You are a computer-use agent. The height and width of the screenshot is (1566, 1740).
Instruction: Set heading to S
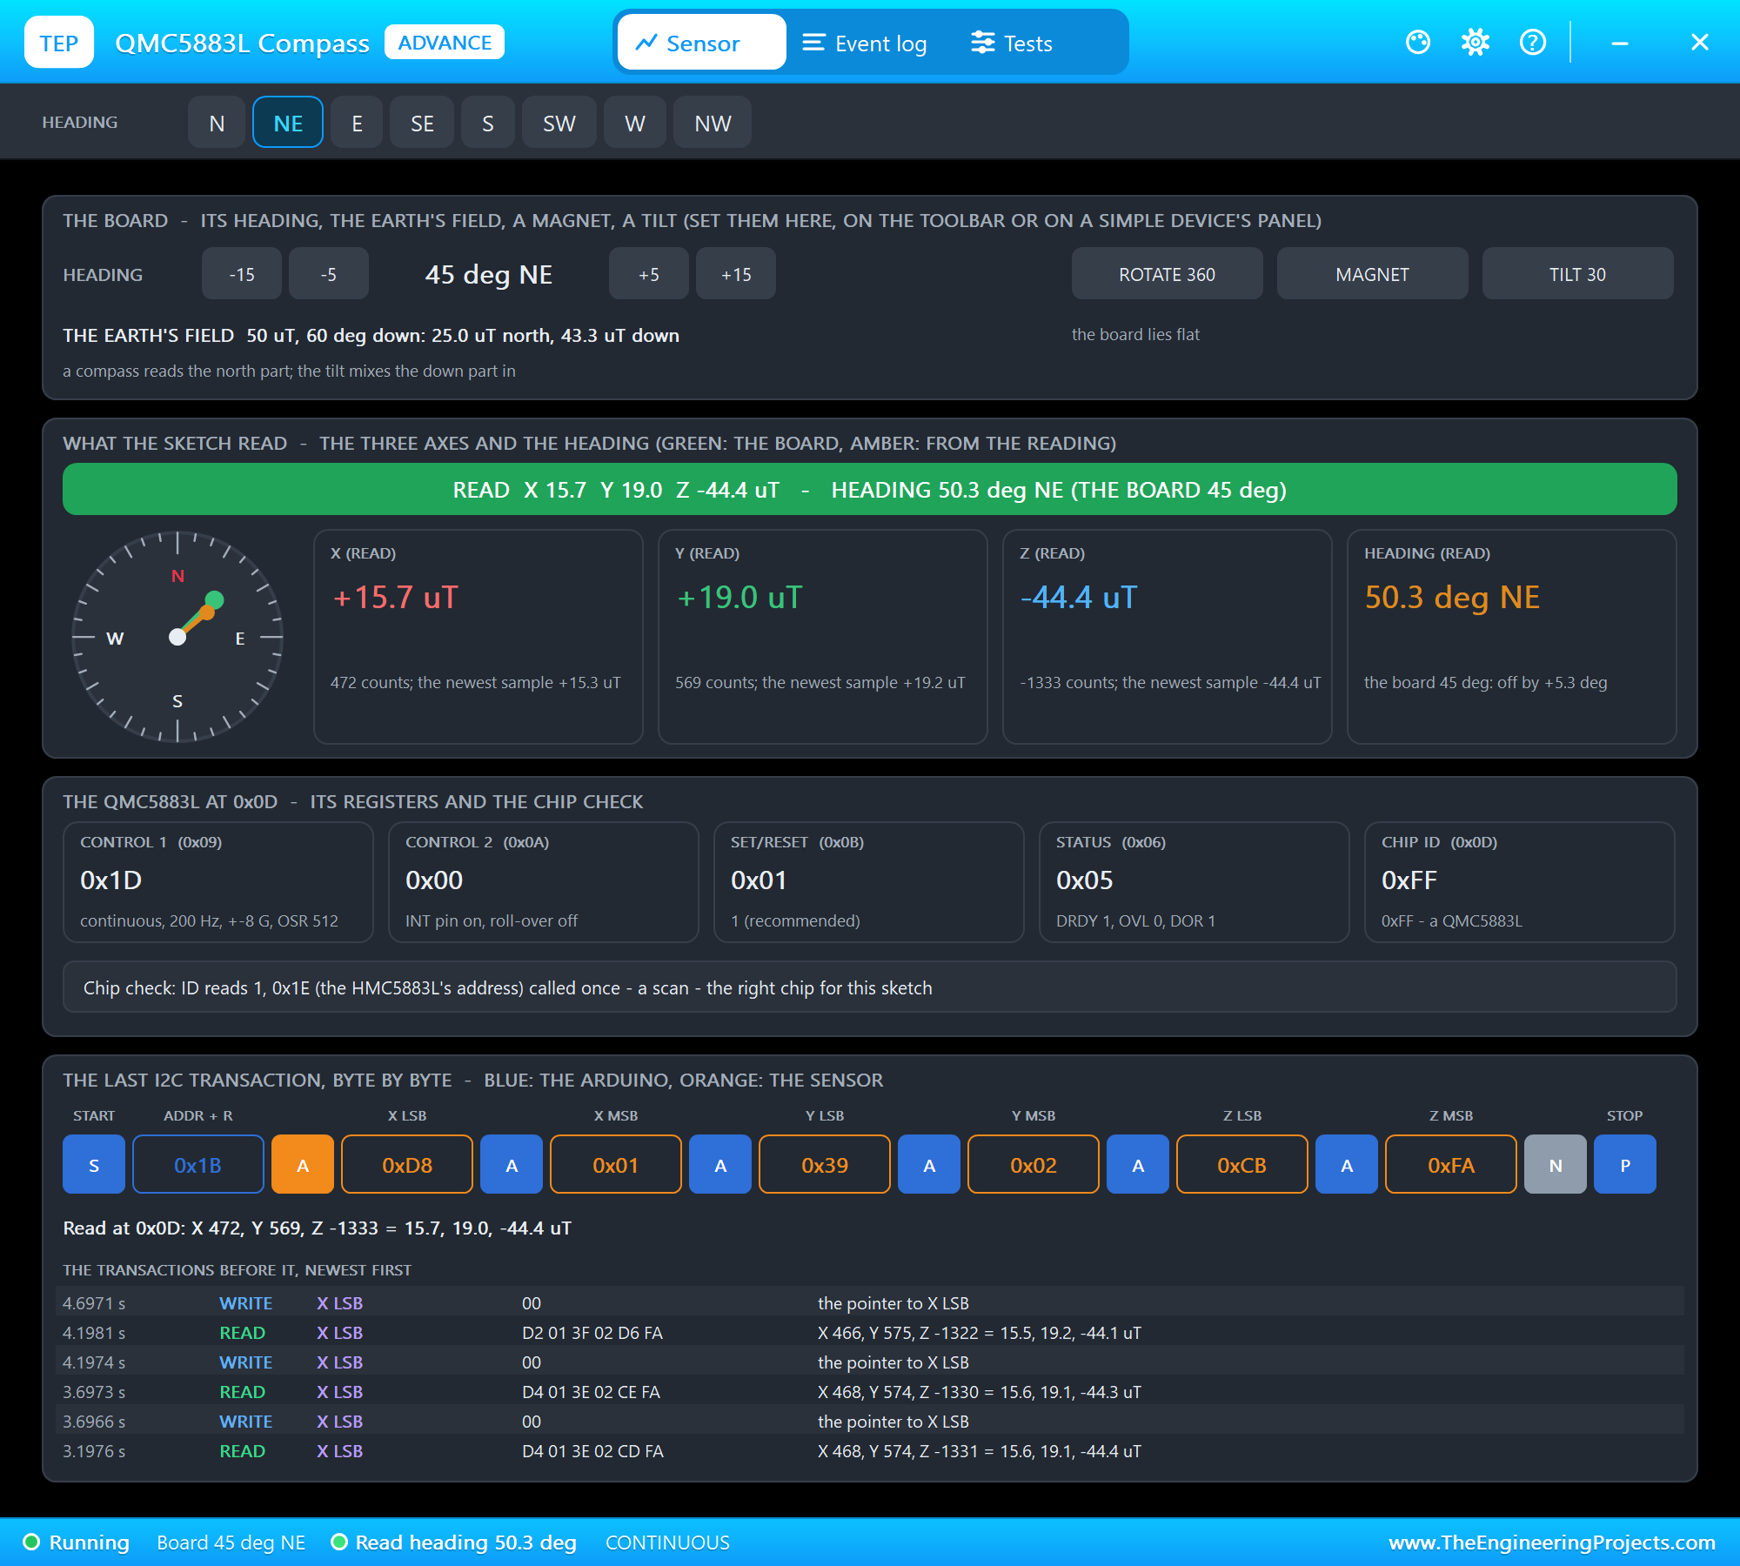pyautogui.click(x=488, y=123)
